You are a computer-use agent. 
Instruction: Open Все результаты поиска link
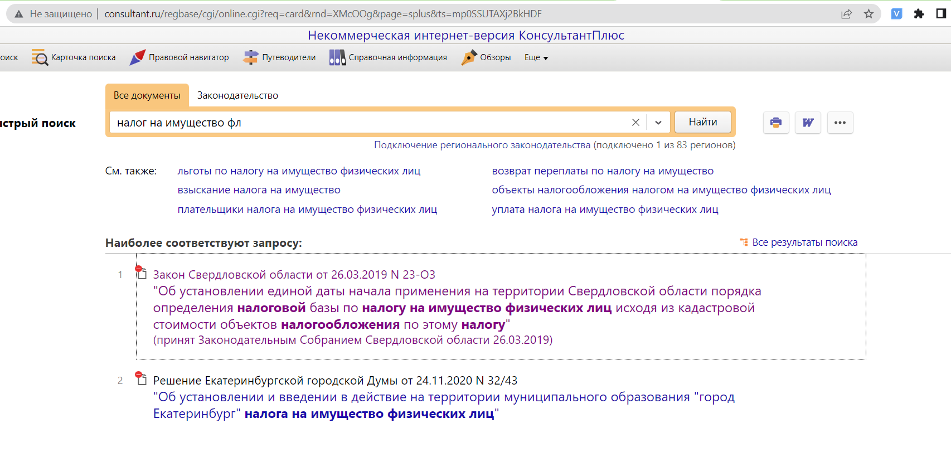click(804, 242)
